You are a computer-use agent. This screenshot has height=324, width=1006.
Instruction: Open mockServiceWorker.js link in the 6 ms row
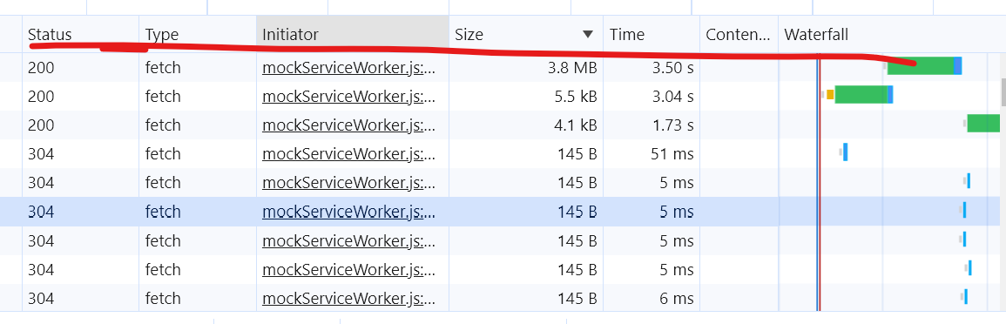pos(349,299)
